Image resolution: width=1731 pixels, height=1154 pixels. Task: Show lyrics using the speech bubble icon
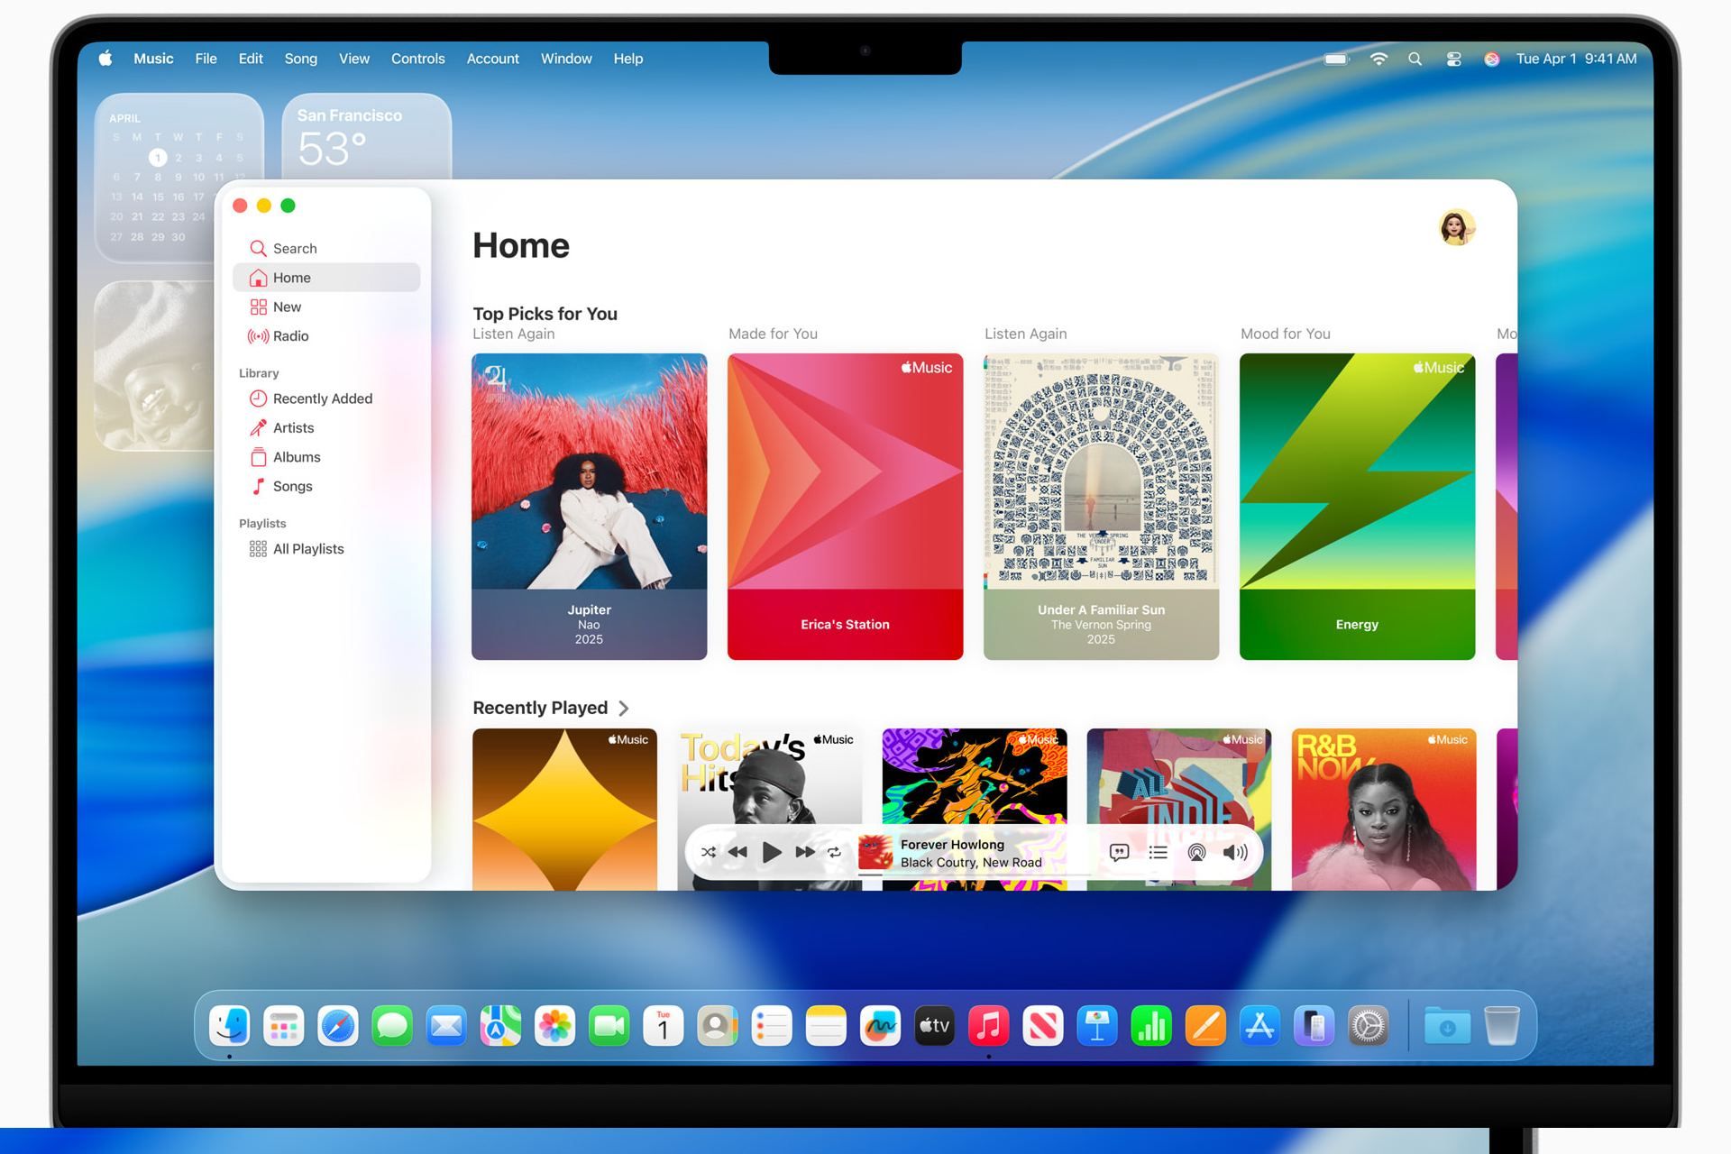(x=1119, y=852)
